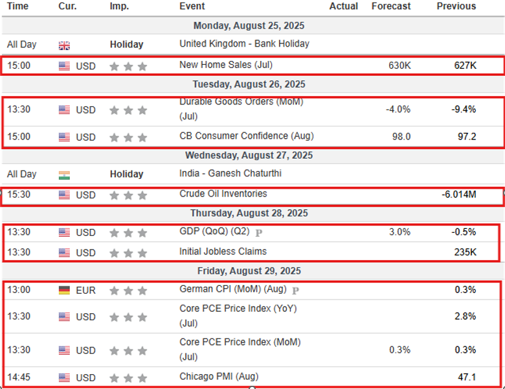The height and width of the screenshot is (389, 505).
Task: Click the US flag in CB Consumer Confidence row
Action: point(64,137)
